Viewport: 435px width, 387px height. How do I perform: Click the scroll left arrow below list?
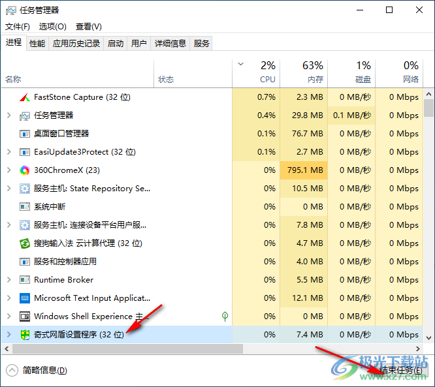[7, 348]
